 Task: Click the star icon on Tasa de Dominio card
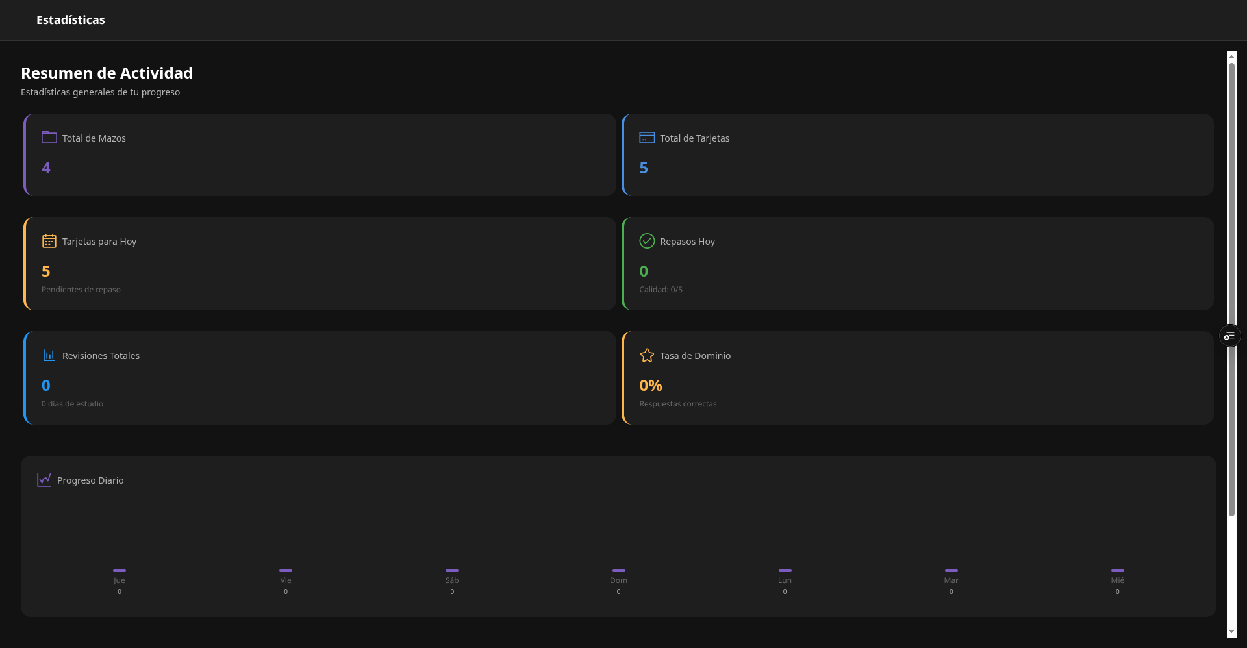pos(646,355)
